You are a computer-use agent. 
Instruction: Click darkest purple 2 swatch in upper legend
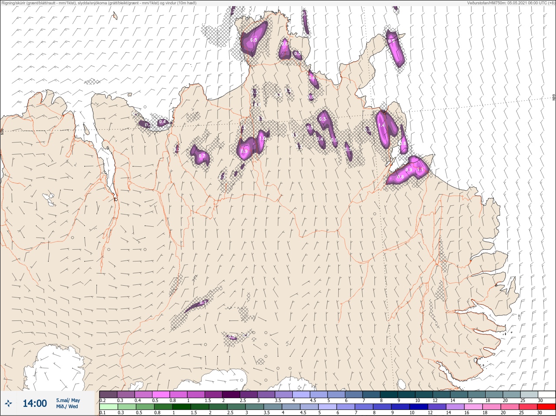coord(232,394)
